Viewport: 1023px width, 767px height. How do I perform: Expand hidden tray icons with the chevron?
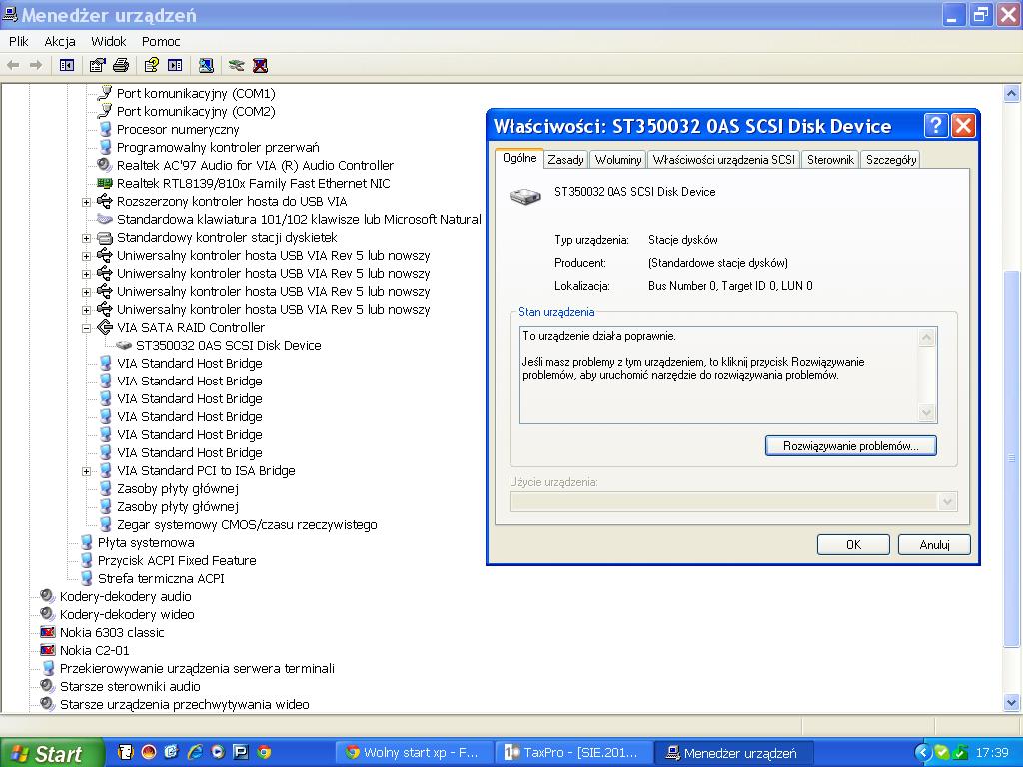point(922,753)
